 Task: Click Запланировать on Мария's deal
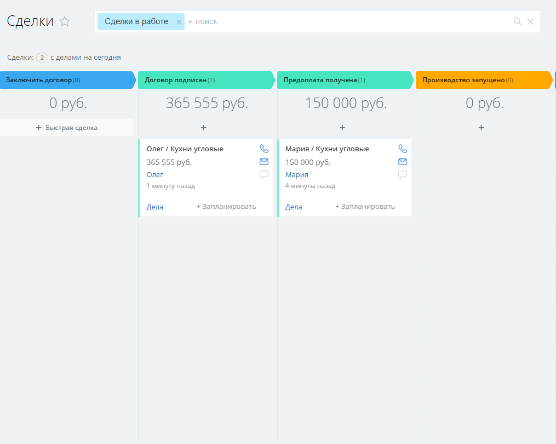pos(365,207)
